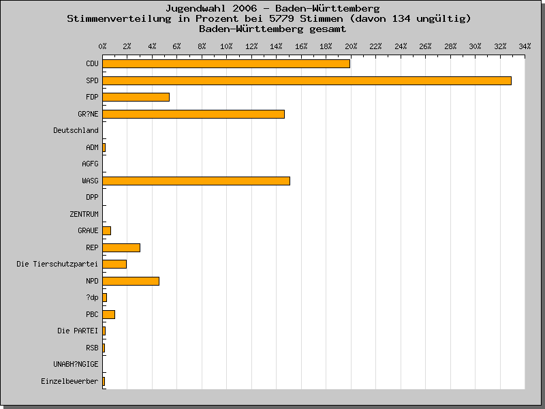Click the 'Einzelbewerber' axis label
The image size is (545, 409).
[x=69, y=381]
